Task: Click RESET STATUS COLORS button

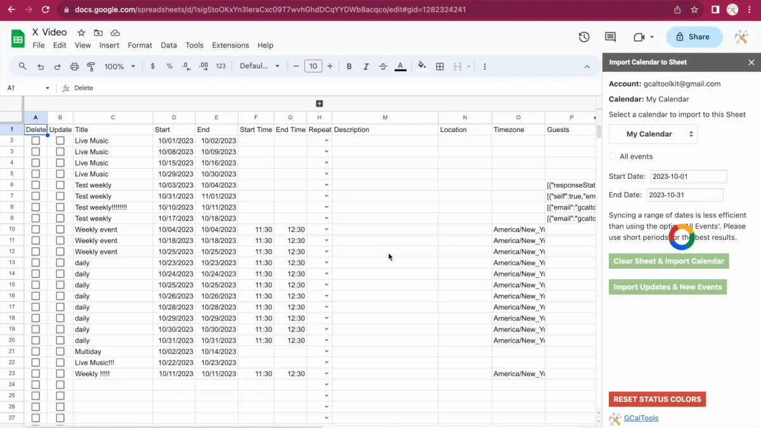Action: (x=657, y=399)
